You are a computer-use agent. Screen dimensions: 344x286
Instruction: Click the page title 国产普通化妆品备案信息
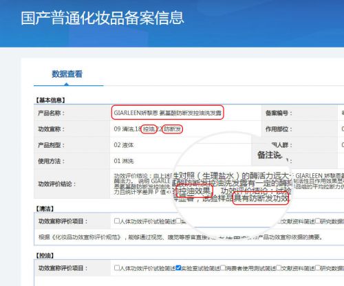103,18
